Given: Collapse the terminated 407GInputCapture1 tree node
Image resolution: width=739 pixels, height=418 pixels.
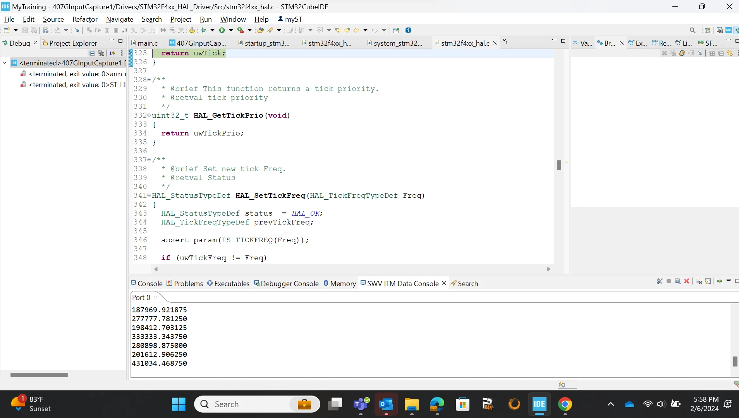Looking at the screenshot, I should pyautogui.click(x=5, y=63).
